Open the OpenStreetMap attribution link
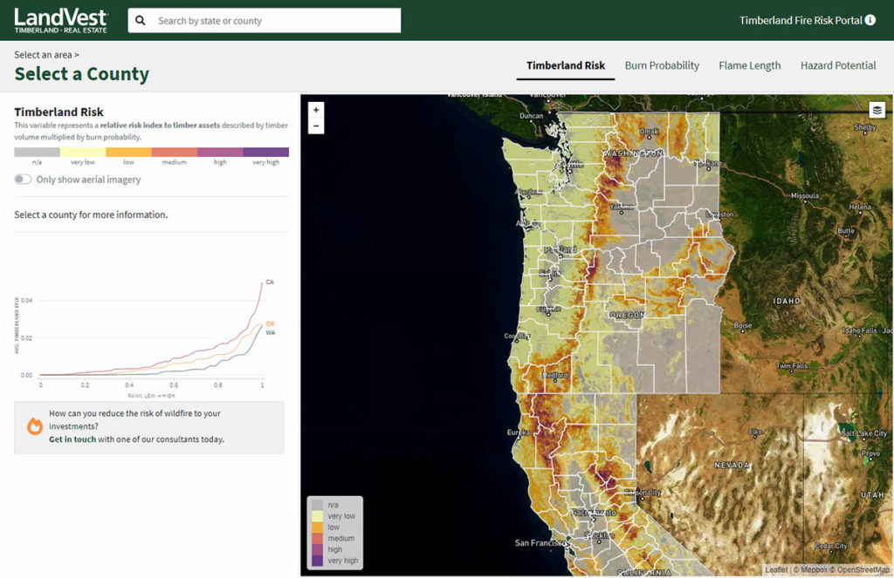This screenshot has height=578, width=894. [x=866, y=570]
